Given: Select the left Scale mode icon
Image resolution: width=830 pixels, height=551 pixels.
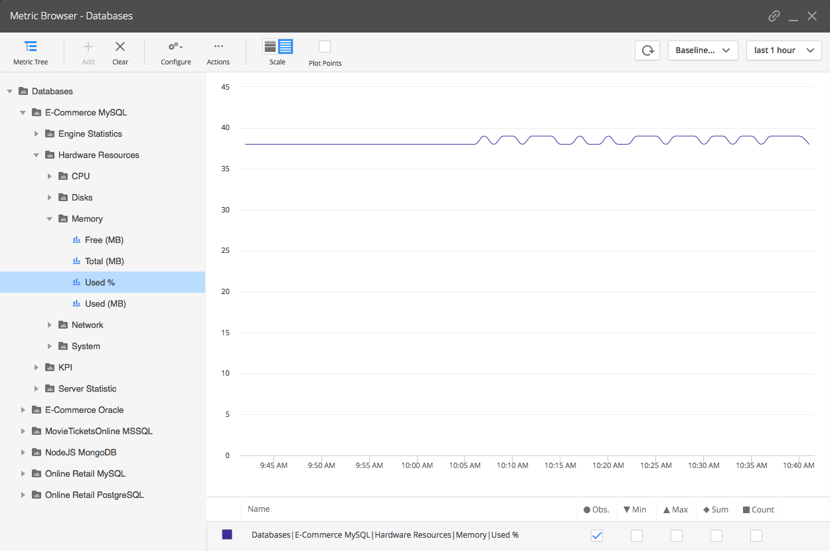Looking at the screenshot, I should coord(270,46).
